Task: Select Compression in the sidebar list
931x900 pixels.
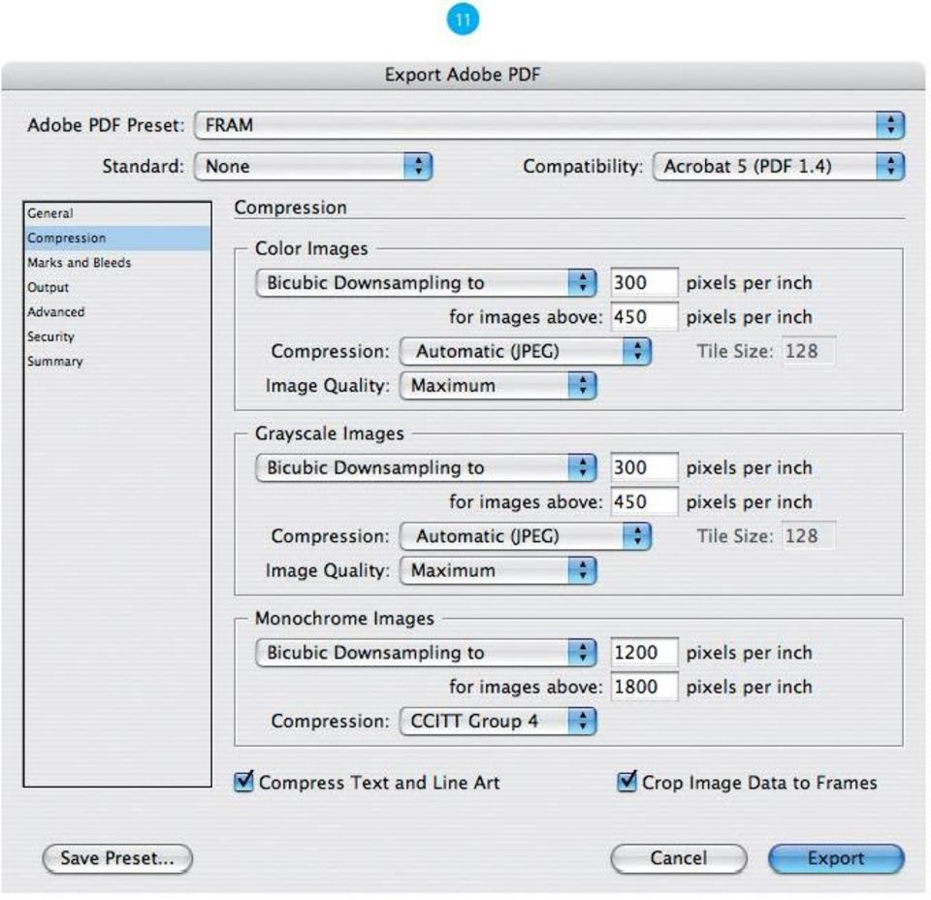Action: pyautogui.click(x=117, y=238)
